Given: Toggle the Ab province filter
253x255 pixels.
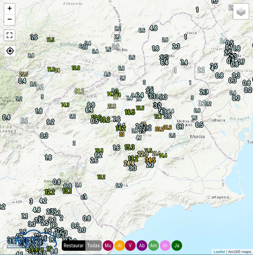Looking at the screenshot, I should click(x=142, y=245).
